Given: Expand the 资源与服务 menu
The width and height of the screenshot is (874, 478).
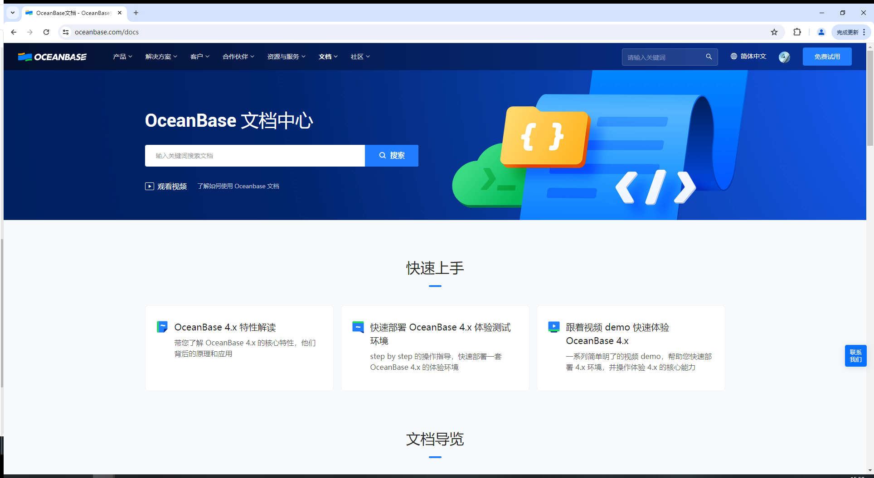Looking at the screenshot, I should point(286,57).
